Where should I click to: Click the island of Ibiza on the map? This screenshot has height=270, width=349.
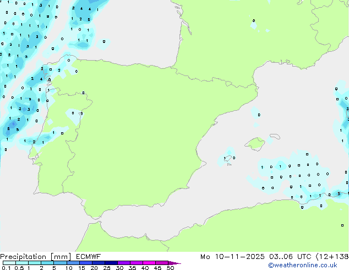(x=227, y=159)
